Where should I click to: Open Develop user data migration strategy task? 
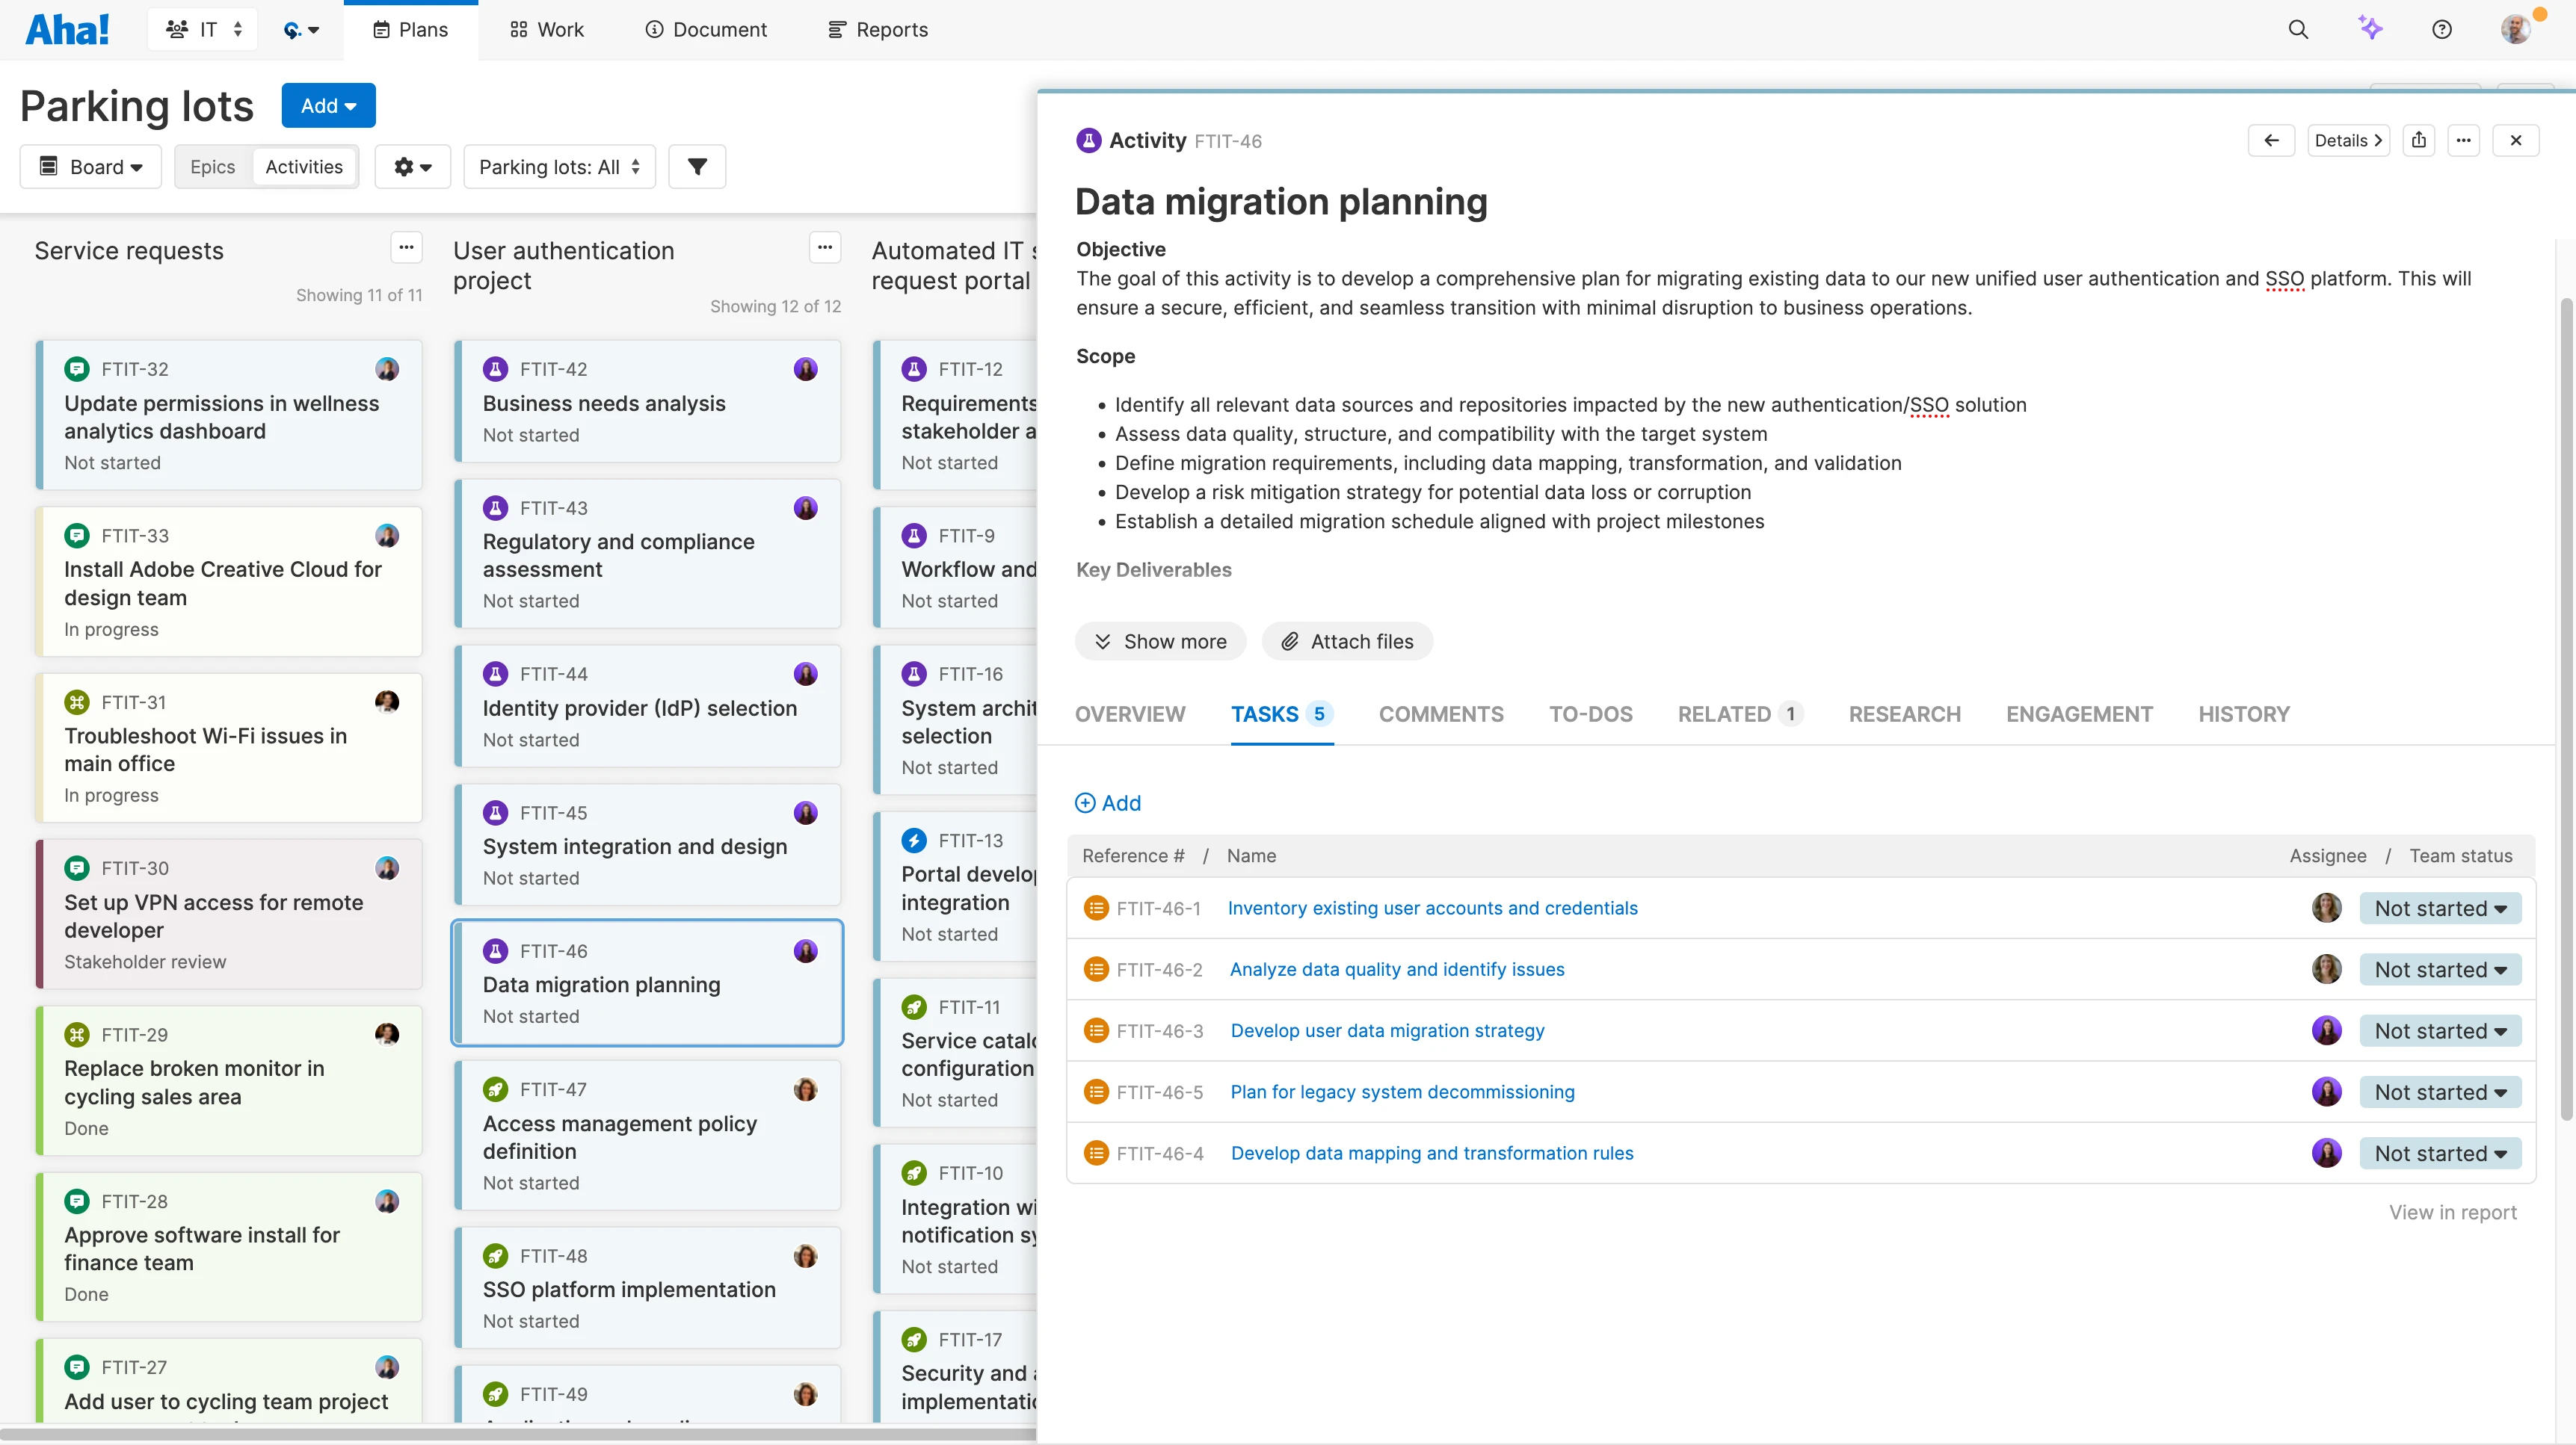(x=1387, y=1031)
